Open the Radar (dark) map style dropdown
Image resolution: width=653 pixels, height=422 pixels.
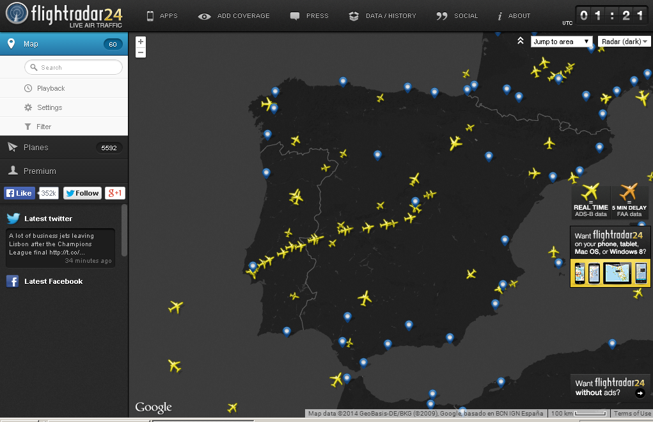(x=624, y=42)
